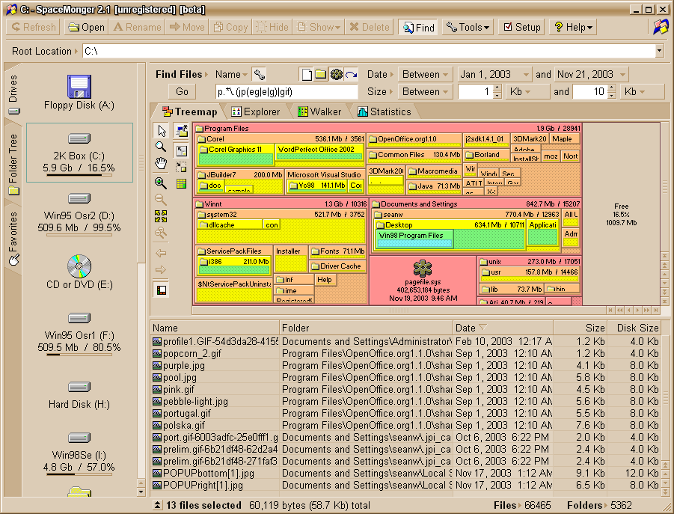
Task: Open the Drives side tab
Action: (x=13, y=94)
